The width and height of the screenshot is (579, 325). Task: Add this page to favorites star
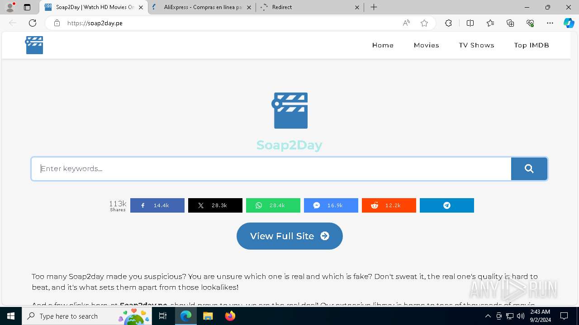pyautogui.click(x=424, y=23)
